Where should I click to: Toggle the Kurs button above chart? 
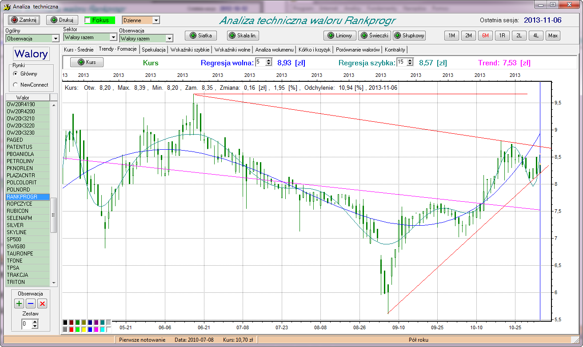pyautogui.click(x=87, y=62)
